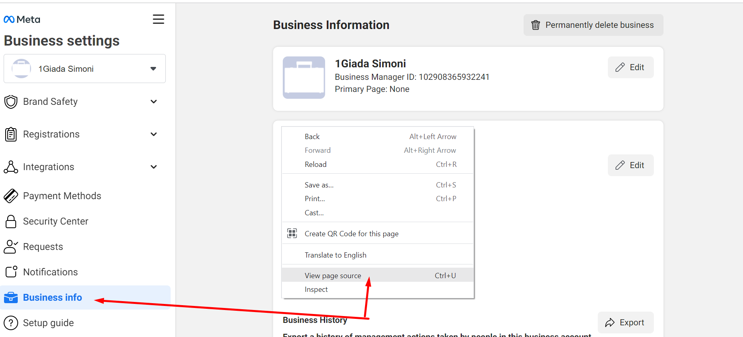Click the Business Manager ID text
Viewport: 743px width, 337px height.
pos(412,77)
